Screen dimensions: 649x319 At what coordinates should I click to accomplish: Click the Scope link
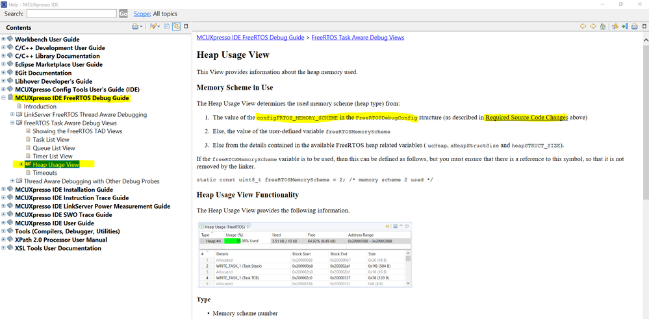pyautogui.click(x=142, y=14)
